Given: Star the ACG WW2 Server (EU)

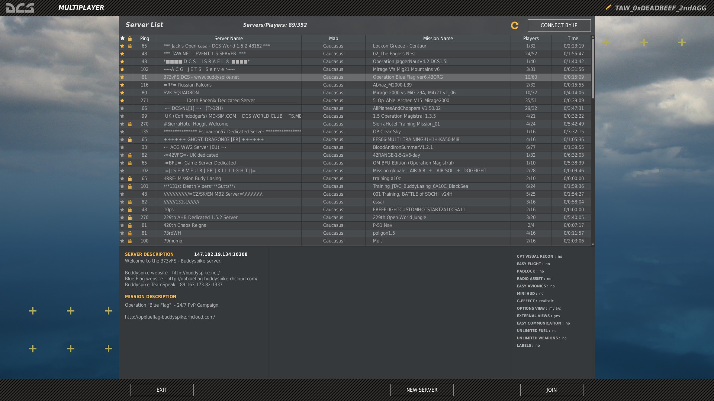Looking at the screenshot, I should (122, 147).
